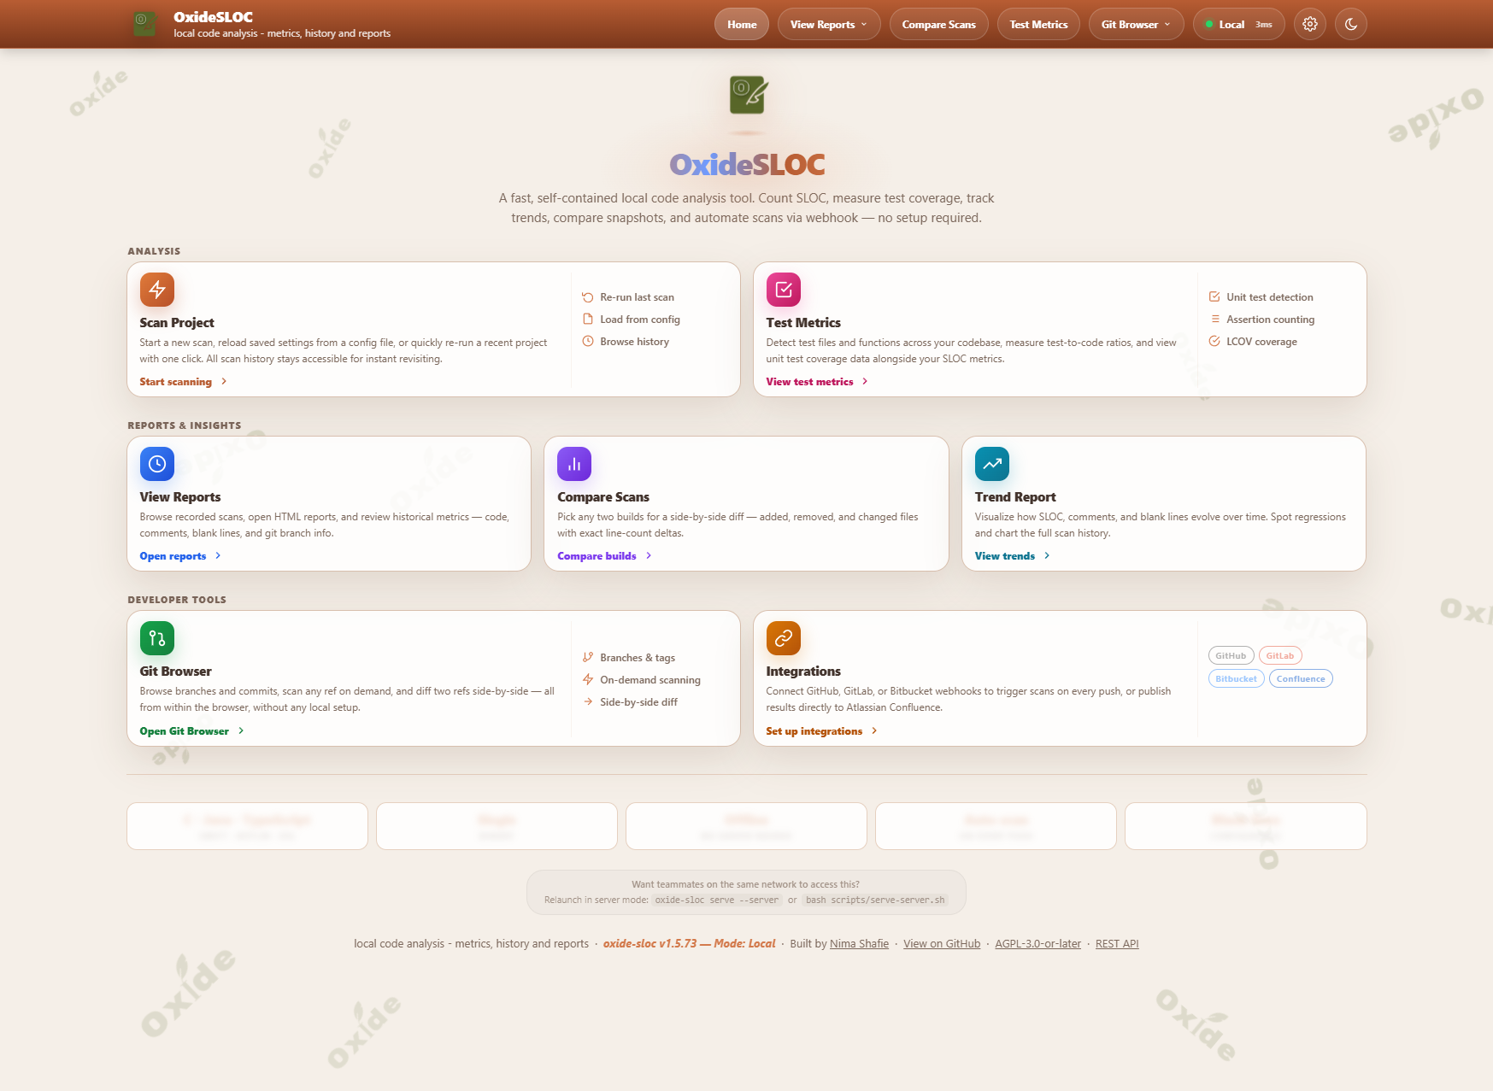The width and height of the screenshot is (1493, 1091).
Task: Click the Set up integrations link
Action: coord(814,731)
